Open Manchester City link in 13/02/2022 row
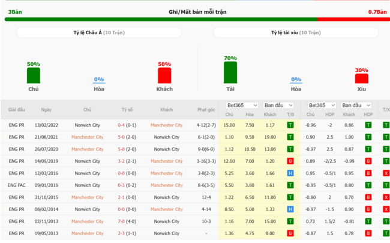Viewport: 390px width, 243px height. coord(166,125)
